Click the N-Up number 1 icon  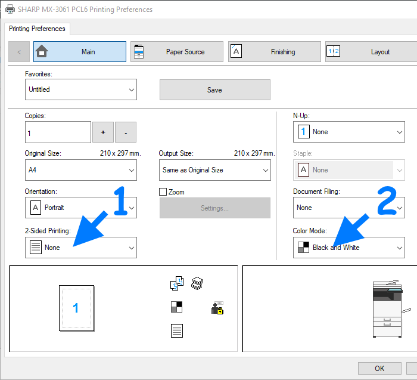click(x=303, y=132)
